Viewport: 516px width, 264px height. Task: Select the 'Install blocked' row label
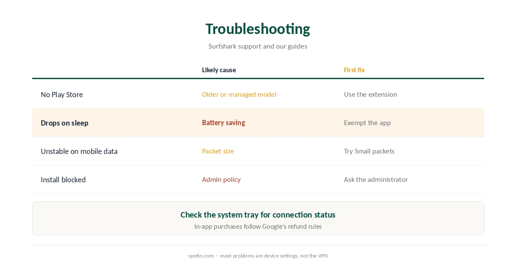pyautogui.click(x=63, y=180)
